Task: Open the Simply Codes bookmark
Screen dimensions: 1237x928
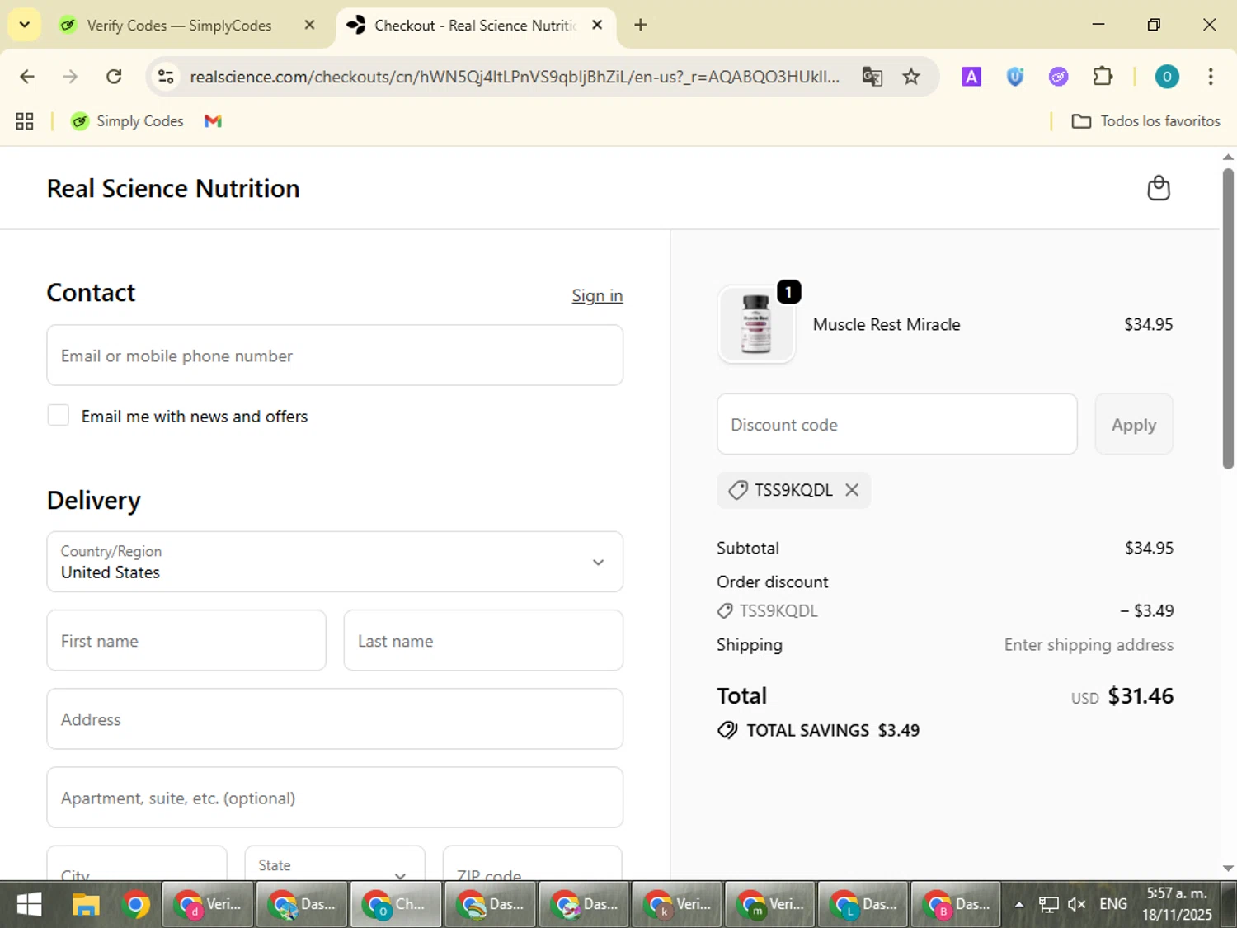Action: click(127, 121)
